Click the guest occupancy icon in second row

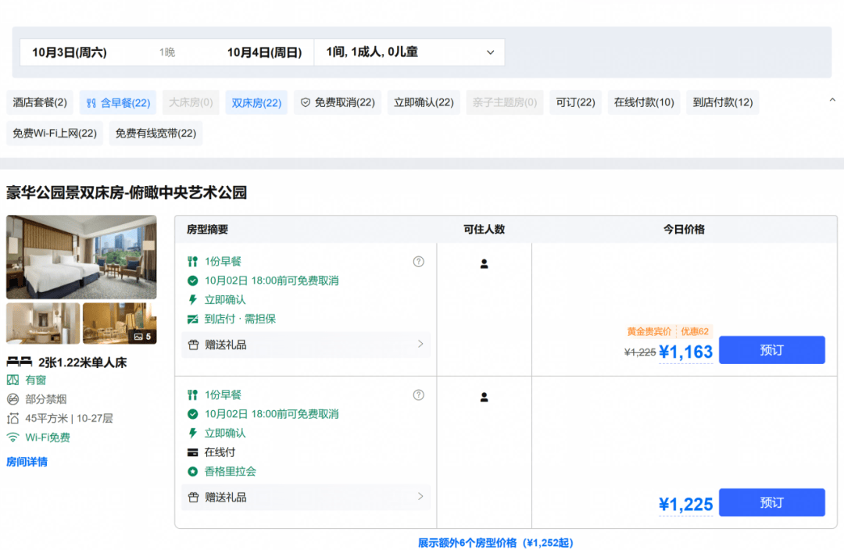point(484,397)
